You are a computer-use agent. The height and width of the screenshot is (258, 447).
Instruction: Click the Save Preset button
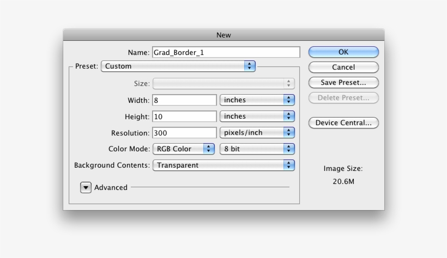tap(343, 83)
